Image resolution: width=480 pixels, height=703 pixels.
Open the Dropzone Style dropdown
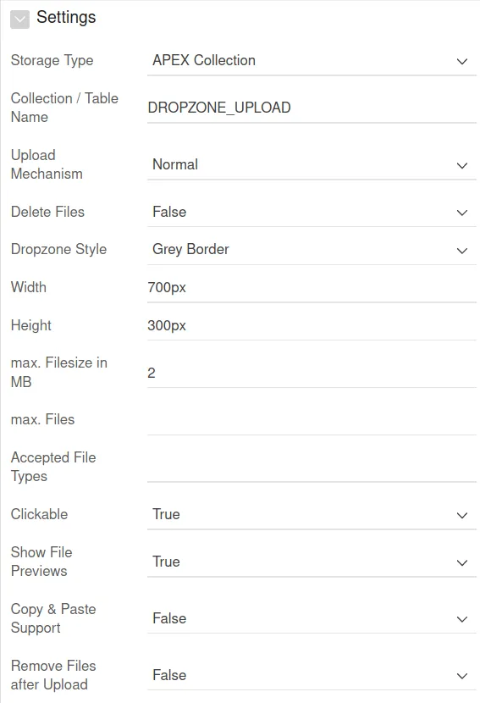pyautogui.click(x=312, y=249)
